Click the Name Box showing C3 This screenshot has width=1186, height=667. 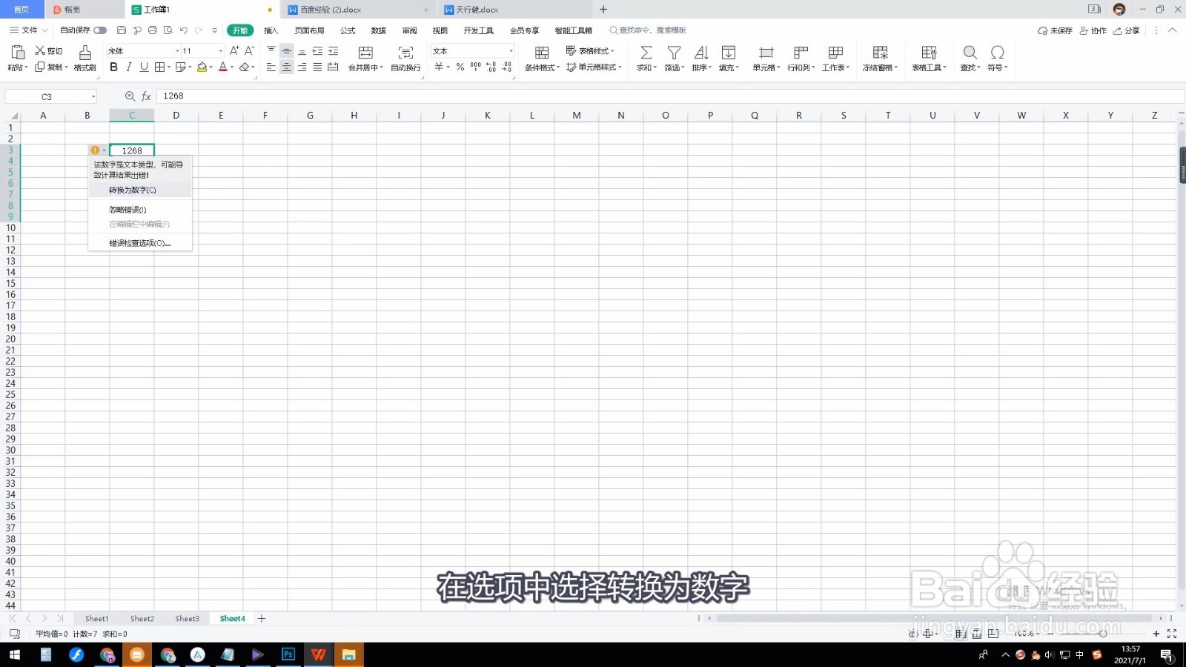51,97
